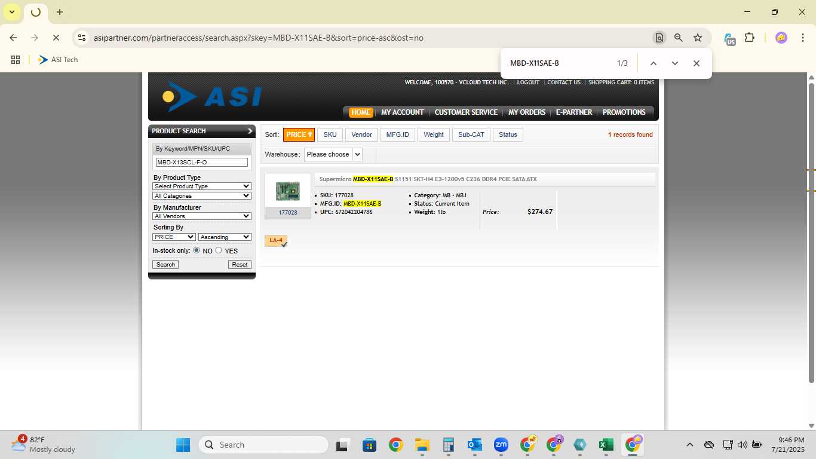Open the MY ACCOUNT menu
Screen dimensions: 816x459
pos(403,112)
